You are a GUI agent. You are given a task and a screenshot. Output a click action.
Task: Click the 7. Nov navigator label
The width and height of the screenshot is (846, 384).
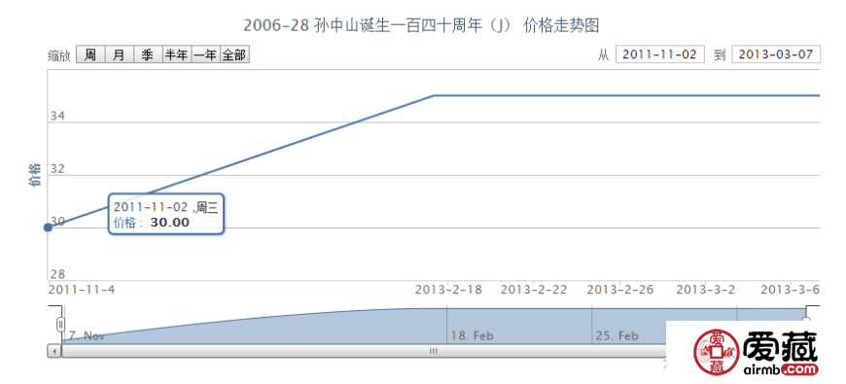[x=87, y=336]
